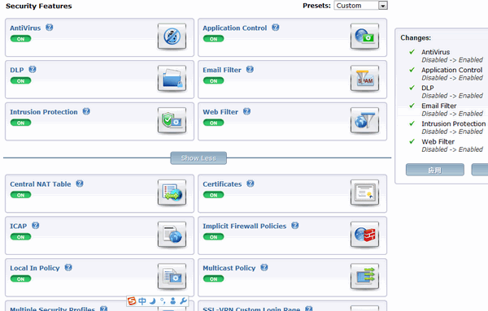
Task: Open the Presets dropdown arrow
Action: click(383, 6)
